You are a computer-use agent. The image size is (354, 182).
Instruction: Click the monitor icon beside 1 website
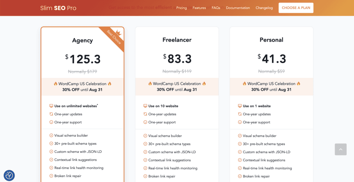(x=240, y=106)
